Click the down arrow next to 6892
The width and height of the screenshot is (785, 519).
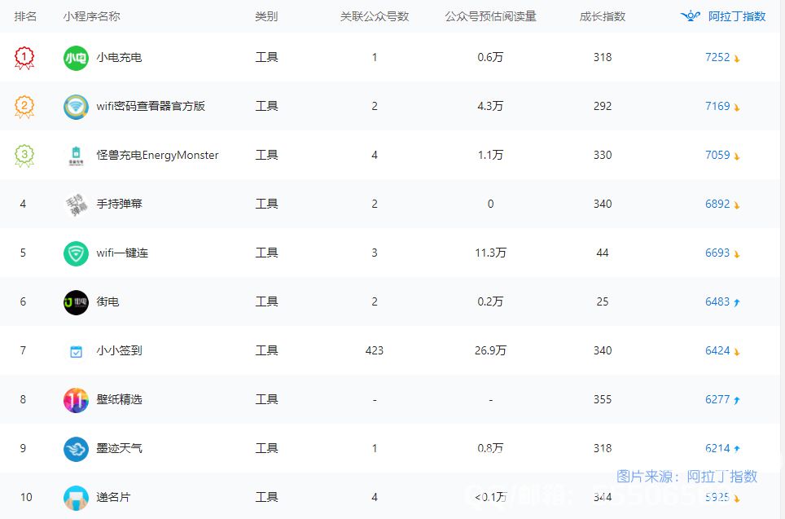tap(736, 205)
